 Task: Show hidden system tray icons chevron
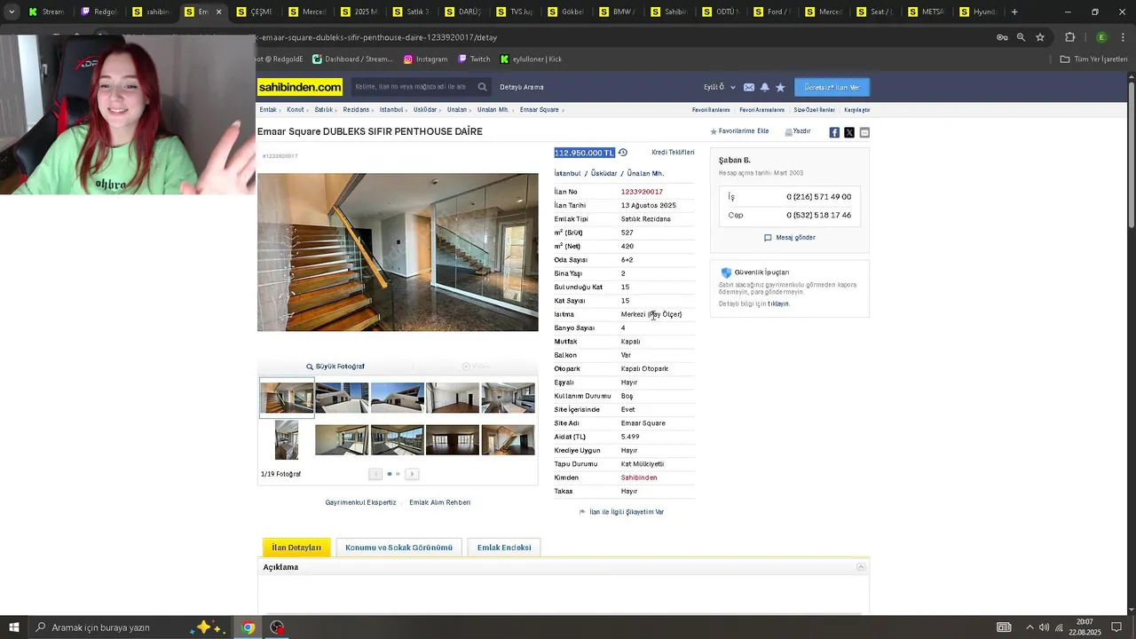coord(1029,627)
